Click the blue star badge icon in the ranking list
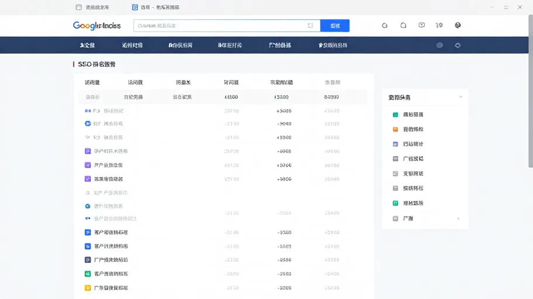533x299 pixels. [88, 124]
